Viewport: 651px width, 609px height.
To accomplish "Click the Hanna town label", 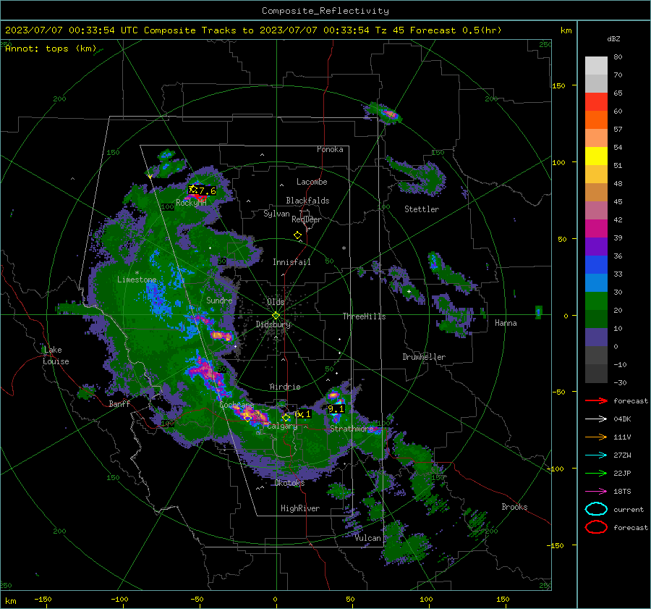I will coord(506,323).
